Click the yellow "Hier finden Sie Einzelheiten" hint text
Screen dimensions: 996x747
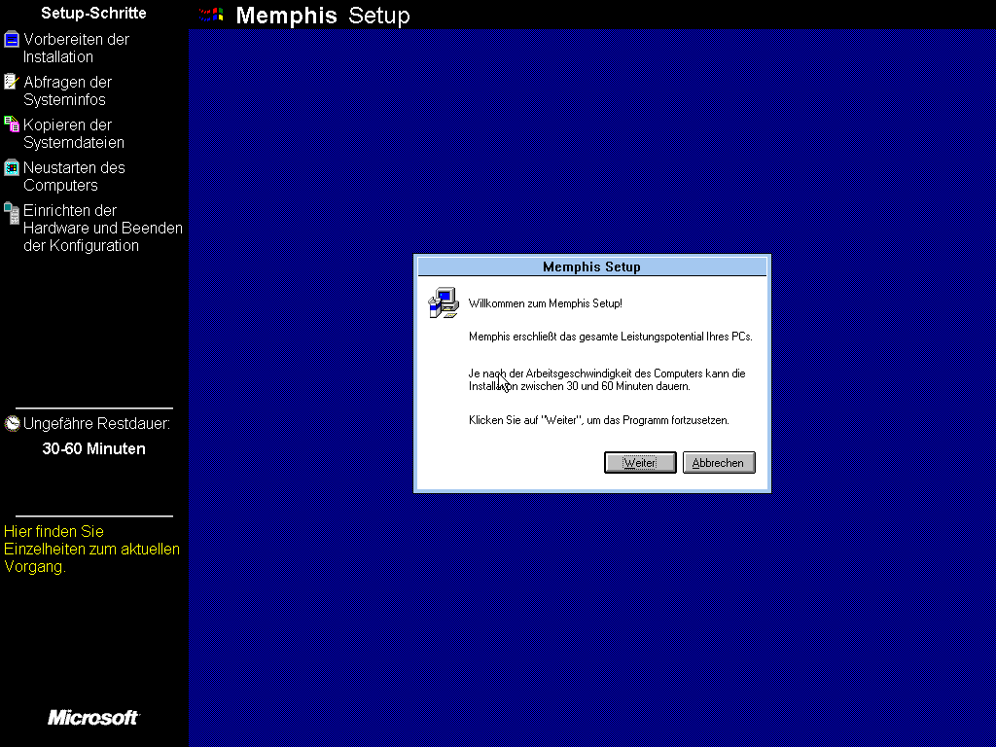(91, 549)
